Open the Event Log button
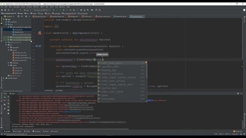The width and height of the screenshot is (246, 138). point(238,131)
